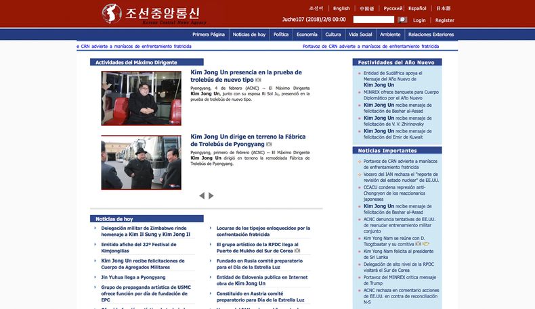The width and height of the screenshot is (535, 309).
Task: Click camera icon next to Puerto de Mukho story
Action: click(x=298, y=250)
